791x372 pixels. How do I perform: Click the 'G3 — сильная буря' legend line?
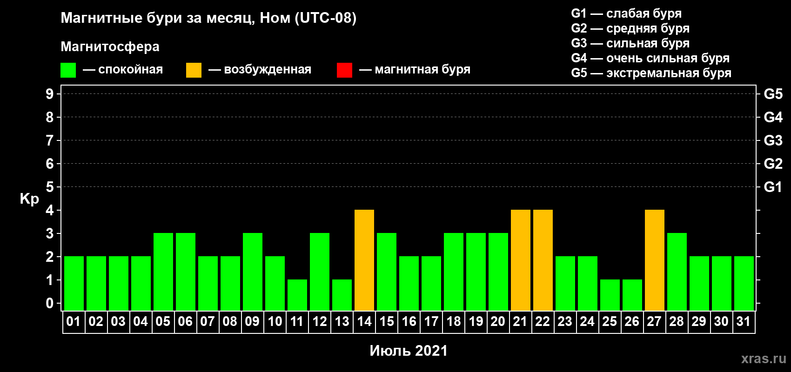click(x=630, y=43)
